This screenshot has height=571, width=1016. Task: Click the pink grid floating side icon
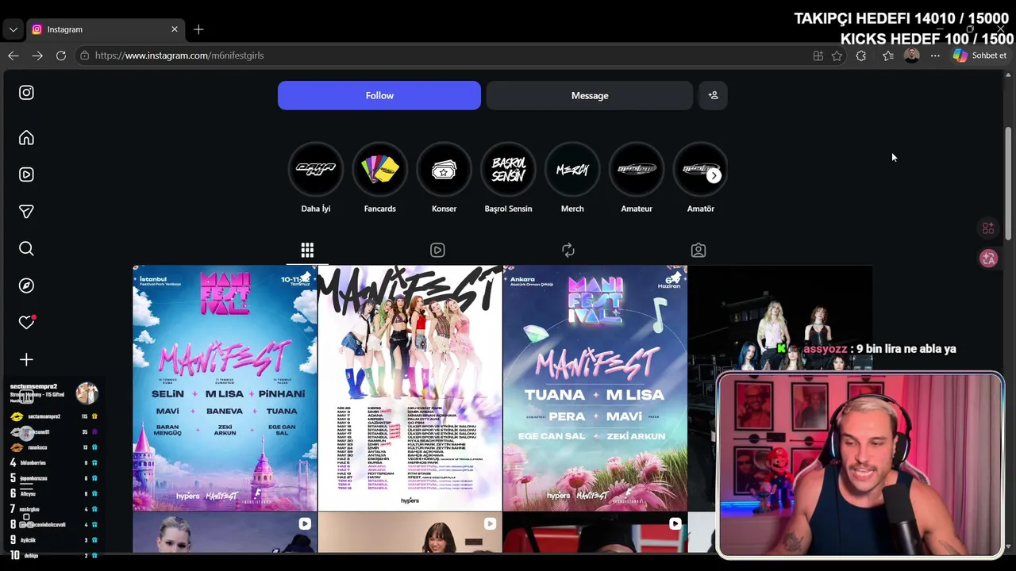pos(988,228)
